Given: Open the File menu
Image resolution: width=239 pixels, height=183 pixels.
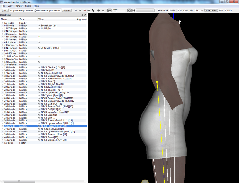Looking at the screenshot, I should click(3, 6).
